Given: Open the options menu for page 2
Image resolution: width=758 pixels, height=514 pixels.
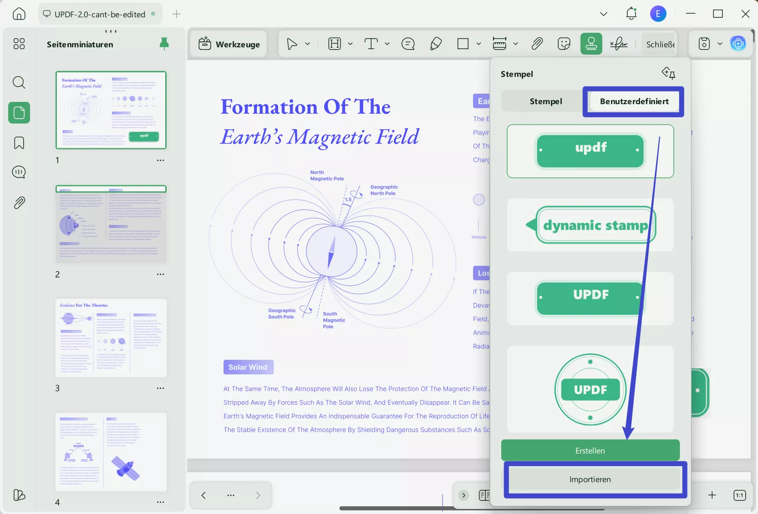Looking at the screenshot, I should click(160, 274).
